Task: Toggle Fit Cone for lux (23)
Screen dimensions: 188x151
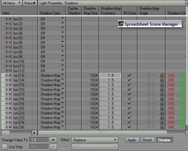Action: point(129,122)
